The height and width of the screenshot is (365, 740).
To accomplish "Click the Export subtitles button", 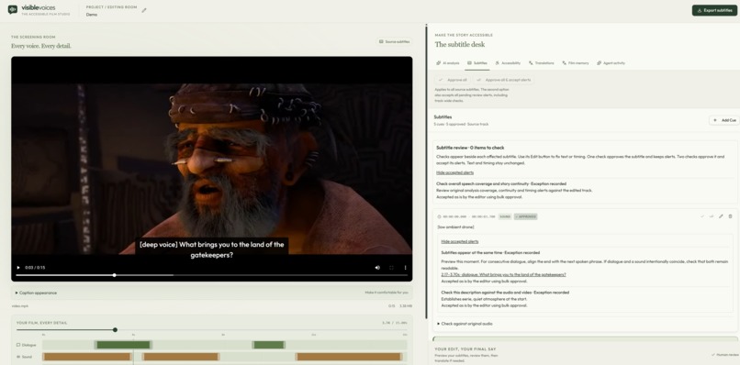I will tap(714, 10).
